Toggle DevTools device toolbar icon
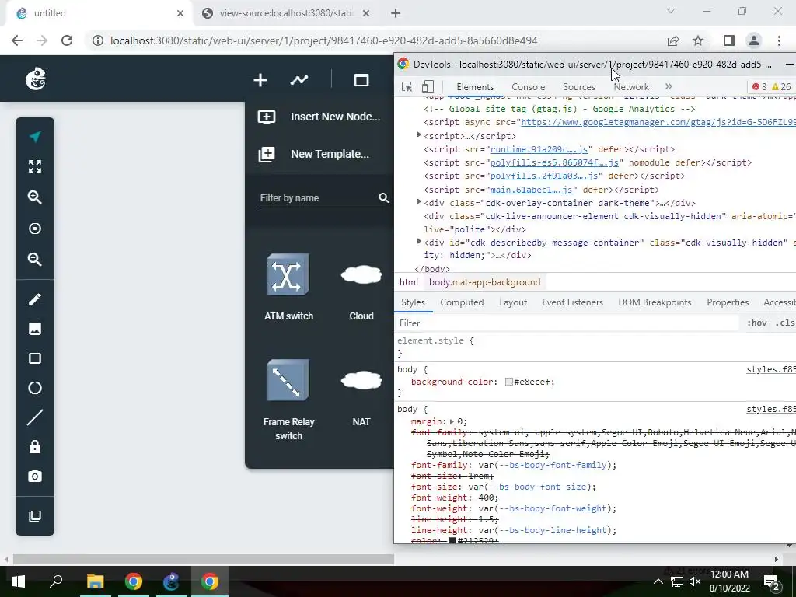Viewport: 796px width, 597px height. (428, 87)
